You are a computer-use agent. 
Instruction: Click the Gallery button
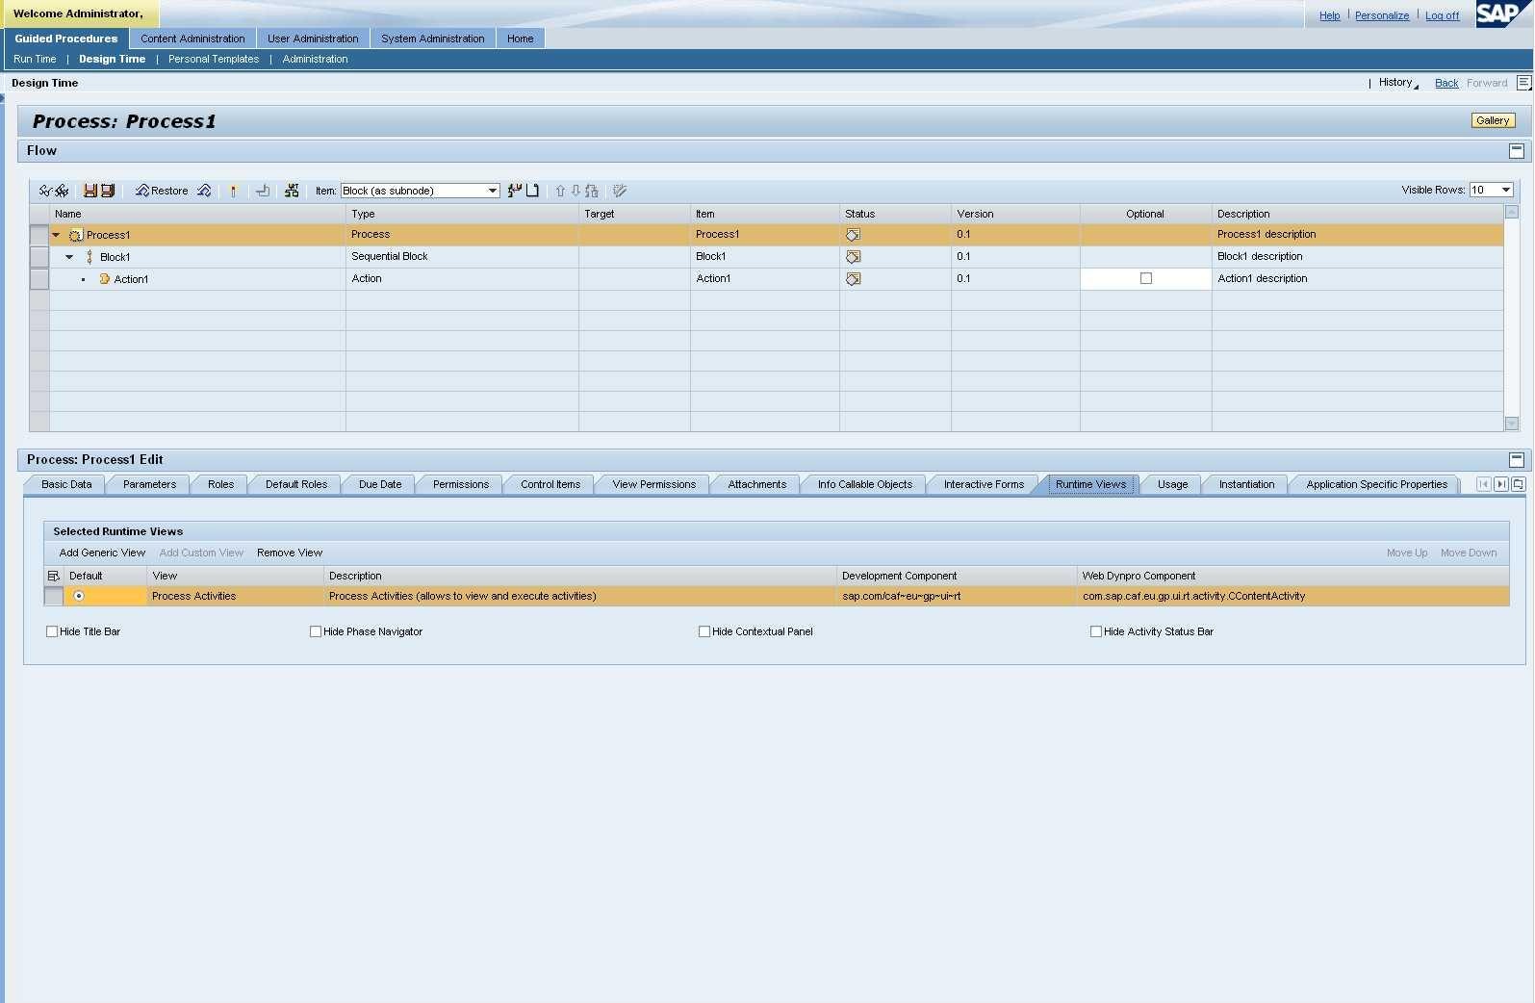pos(1493,120)
